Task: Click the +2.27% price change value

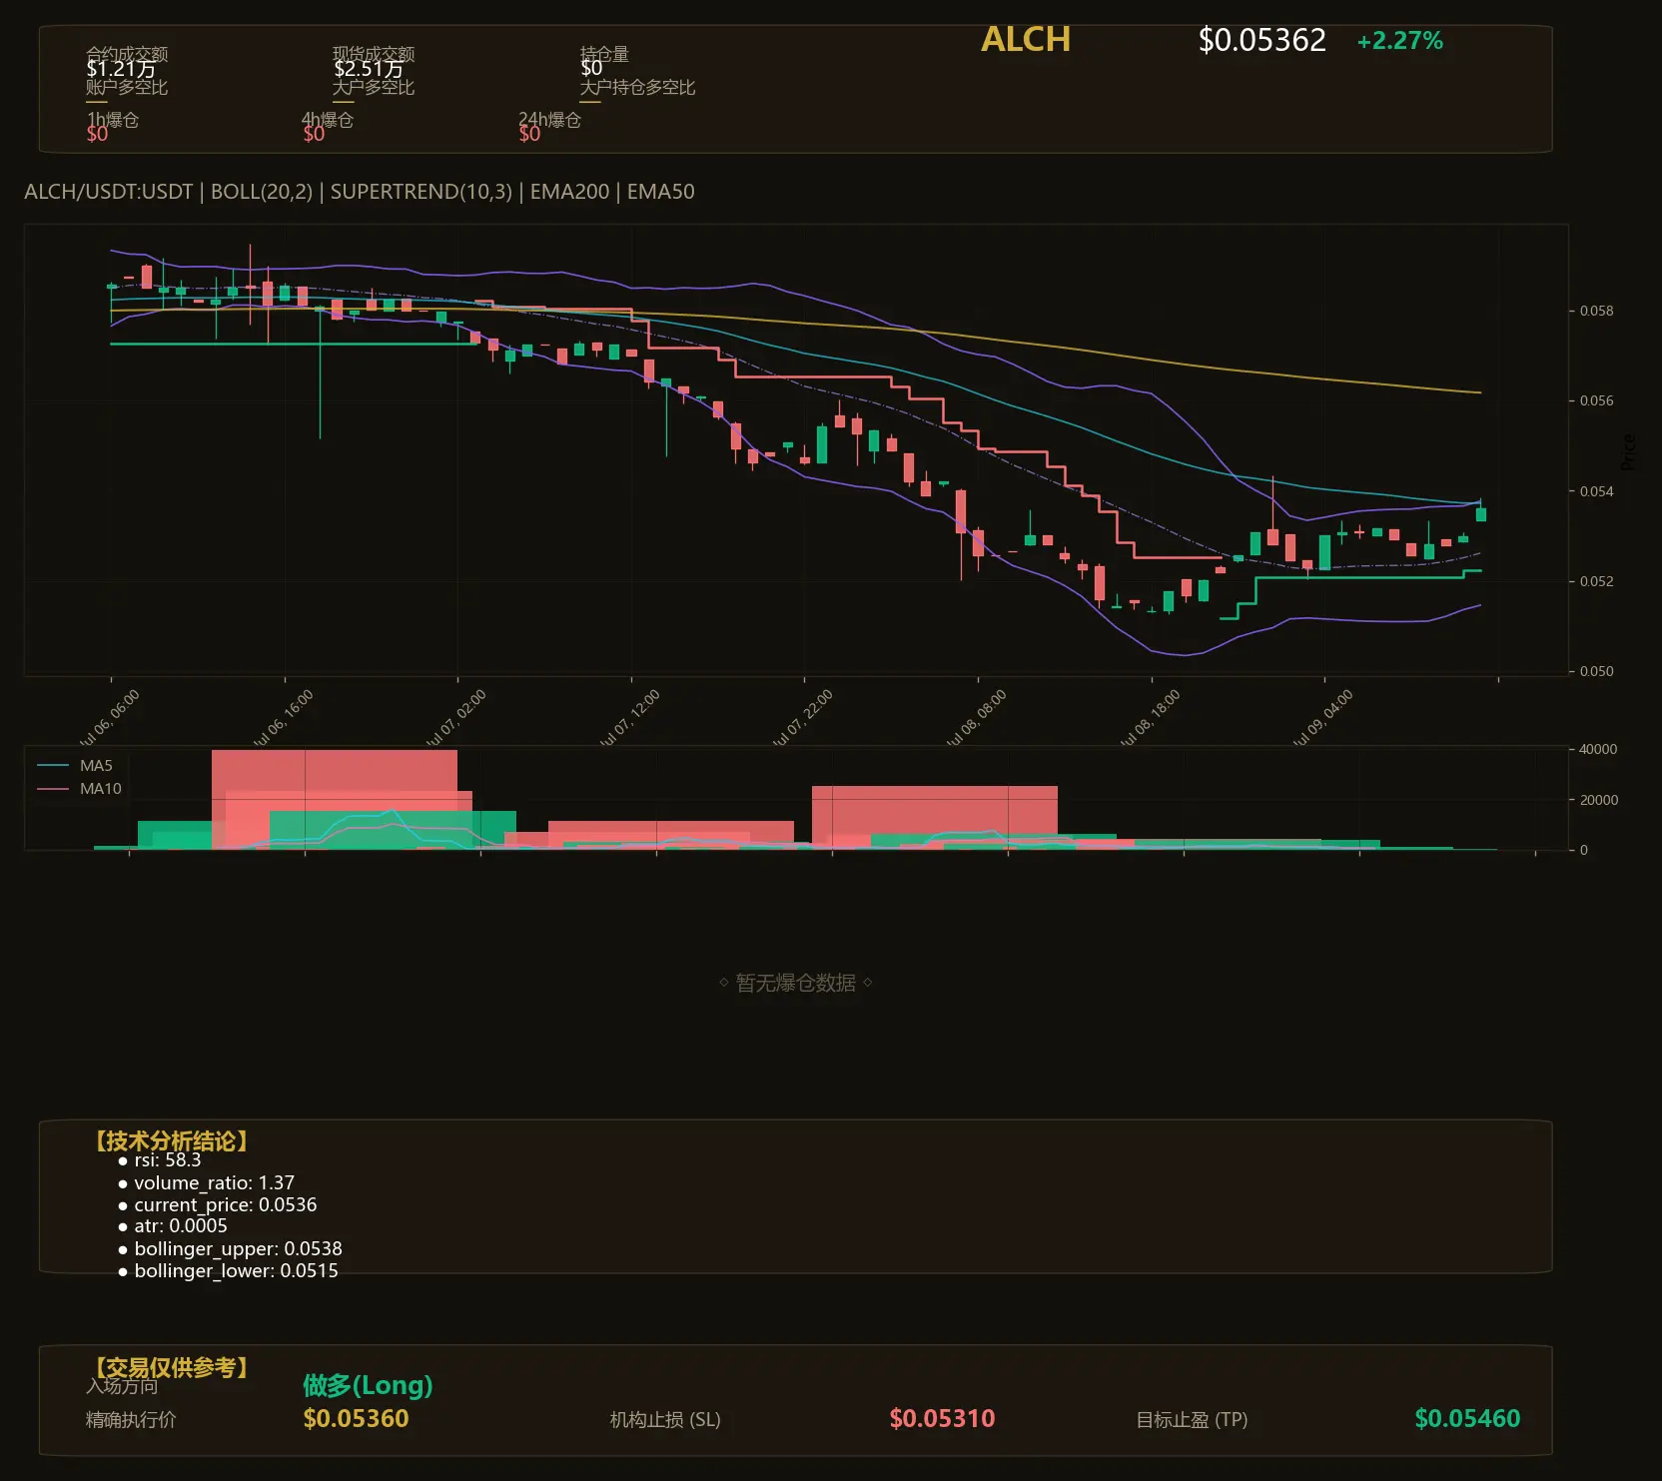Action: [1399, 41]
